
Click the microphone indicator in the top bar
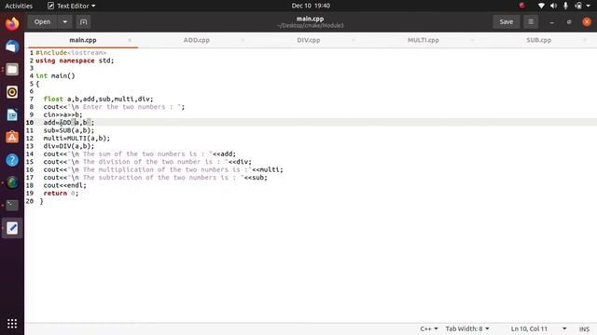tap(566, 6)
